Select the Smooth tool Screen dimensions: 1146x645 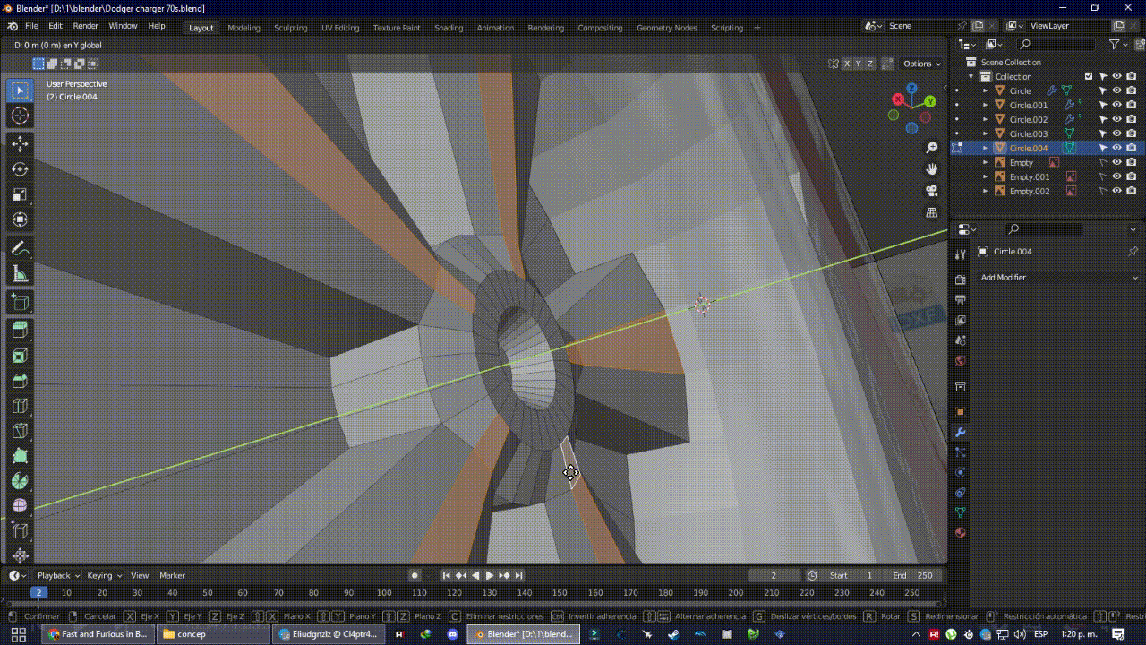20,506
